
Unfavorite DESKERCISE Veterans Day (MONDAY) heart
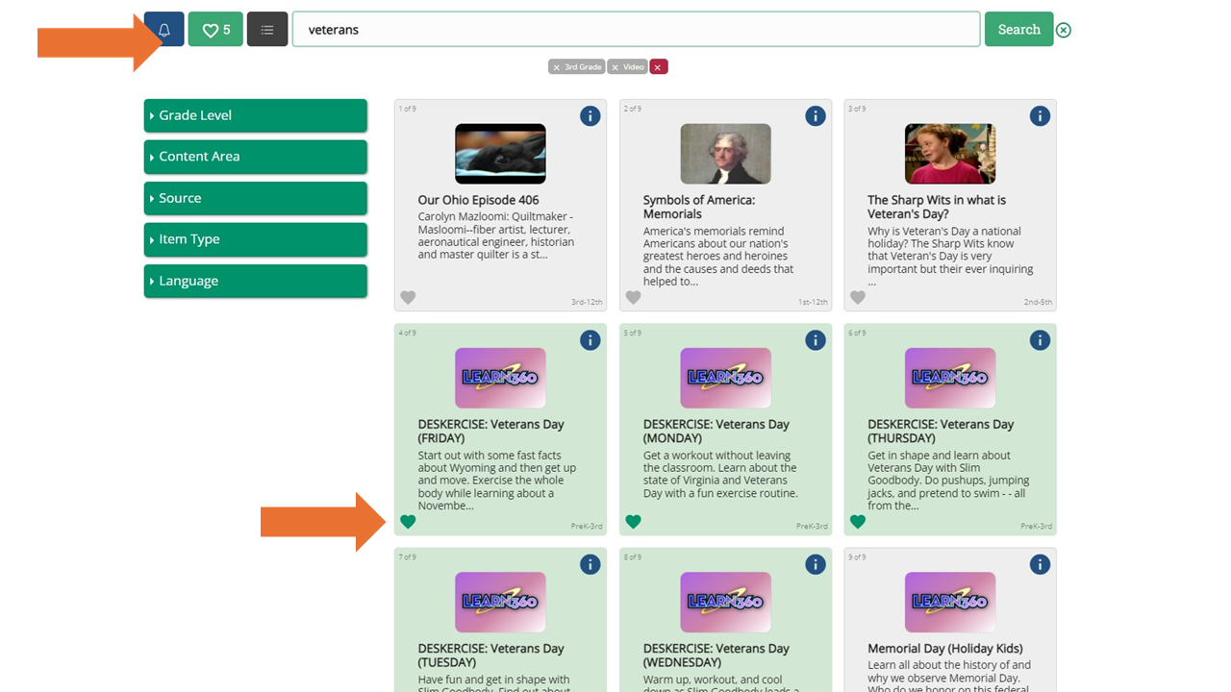pyautogui.click(x=633, y=522)
